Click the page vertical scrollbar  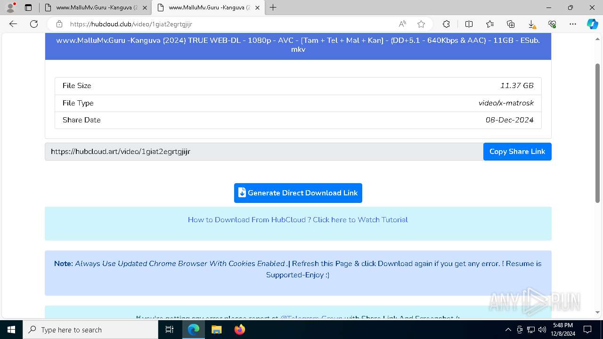(597, 133)
